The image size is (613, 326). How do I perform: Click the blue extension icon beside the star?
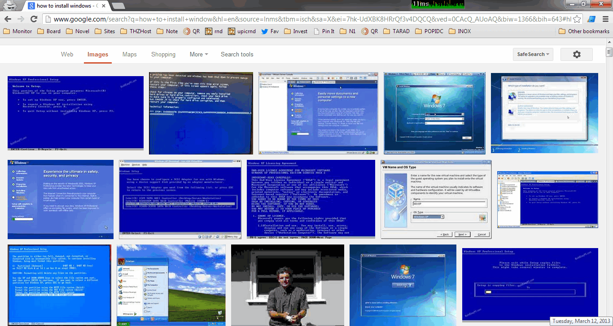point(591,19)
